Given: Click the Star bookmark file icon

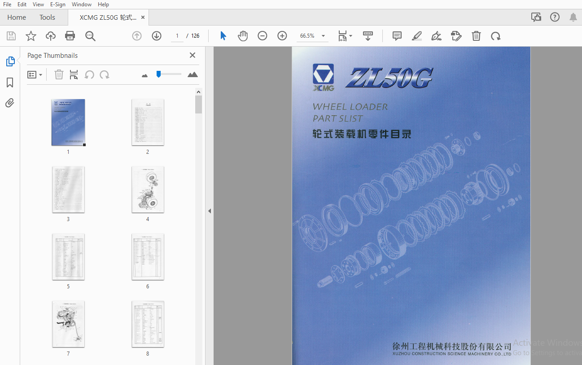Looking at the screenshot, I should [31, 36].
